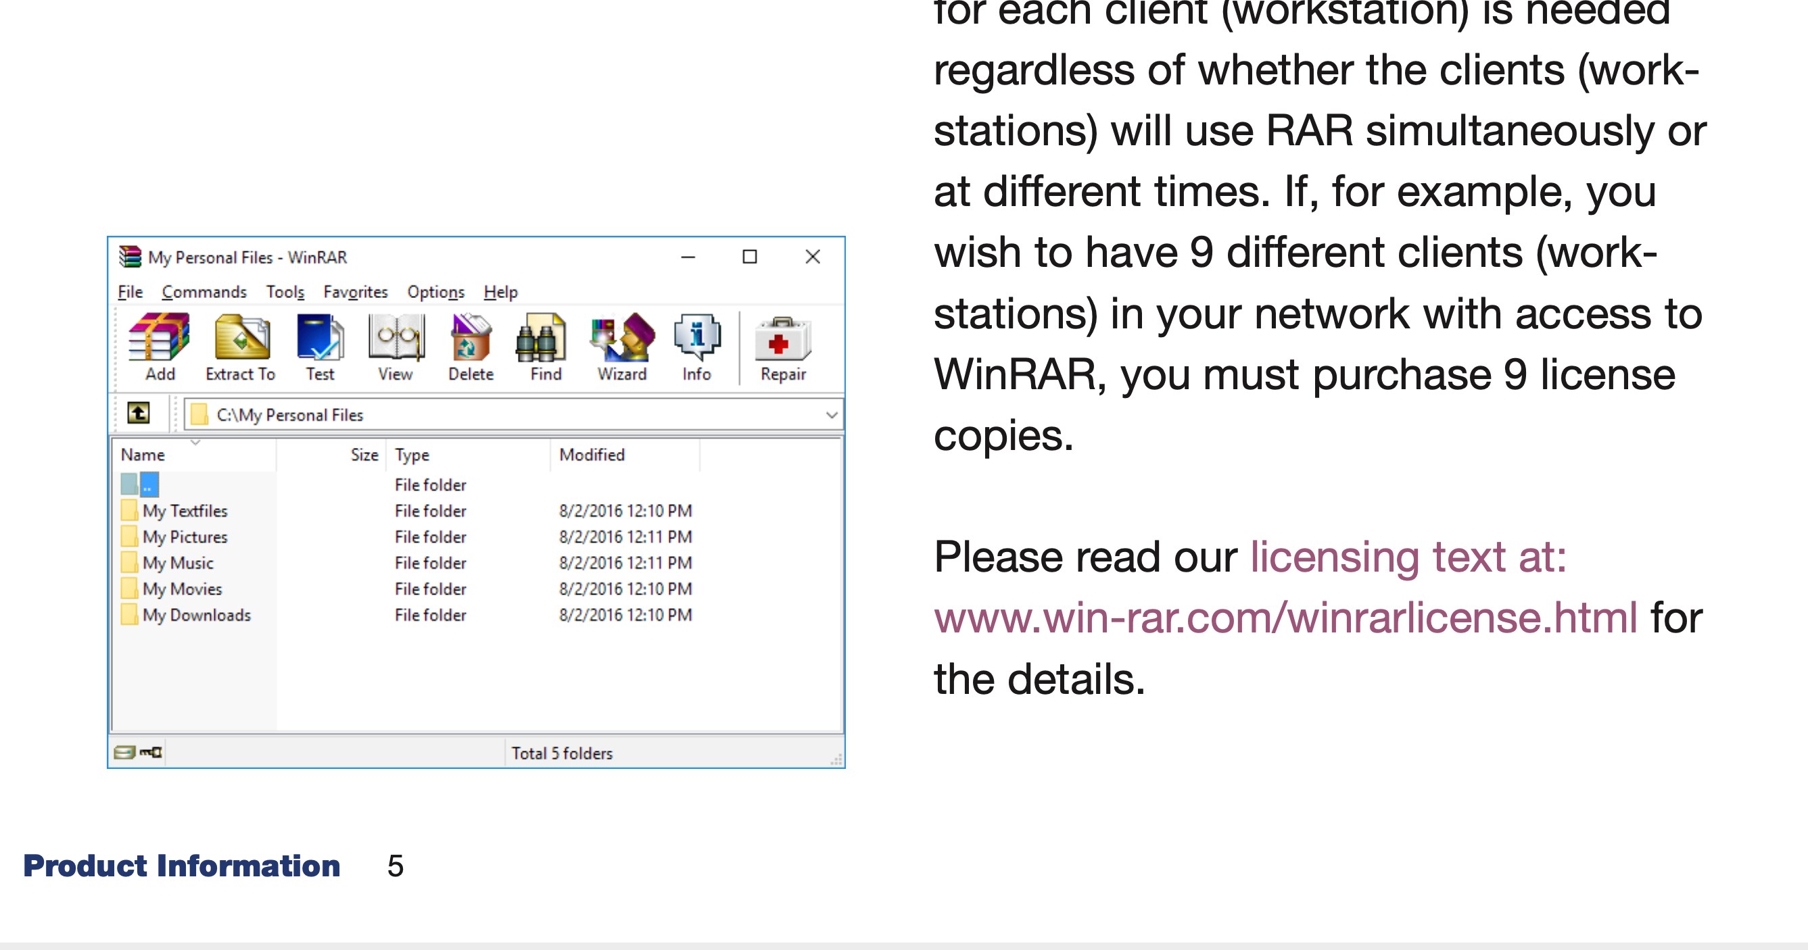Select the My Downloads folder

click(196, 615)
